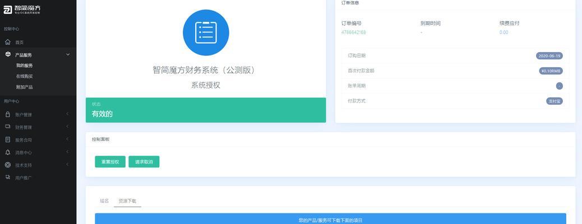Click the renewal amount 0.00
582x224 pixels.
click(504, 32)
